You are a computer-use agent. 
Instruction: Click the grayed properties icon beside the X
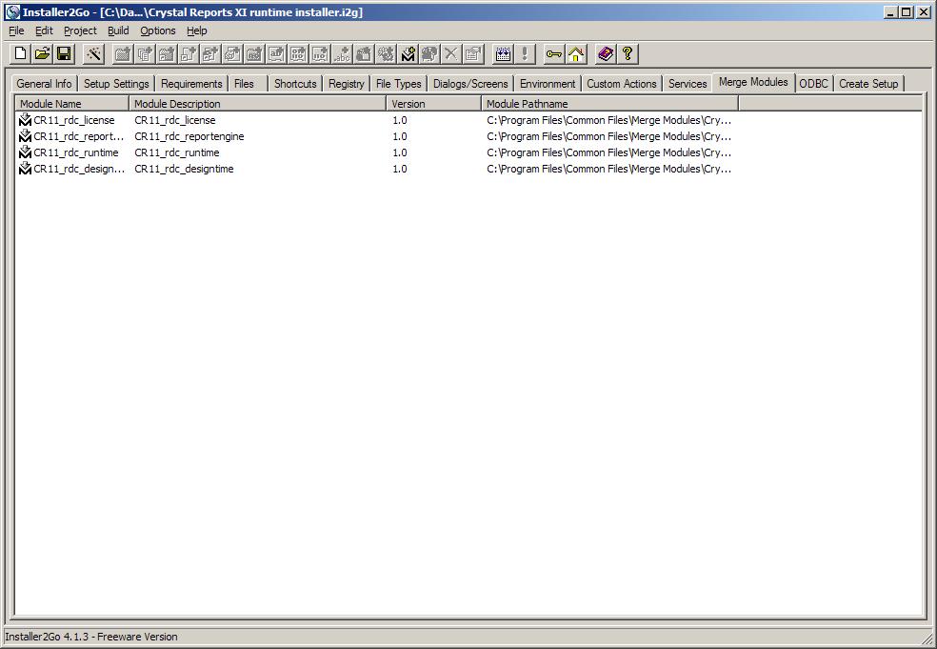472,53
